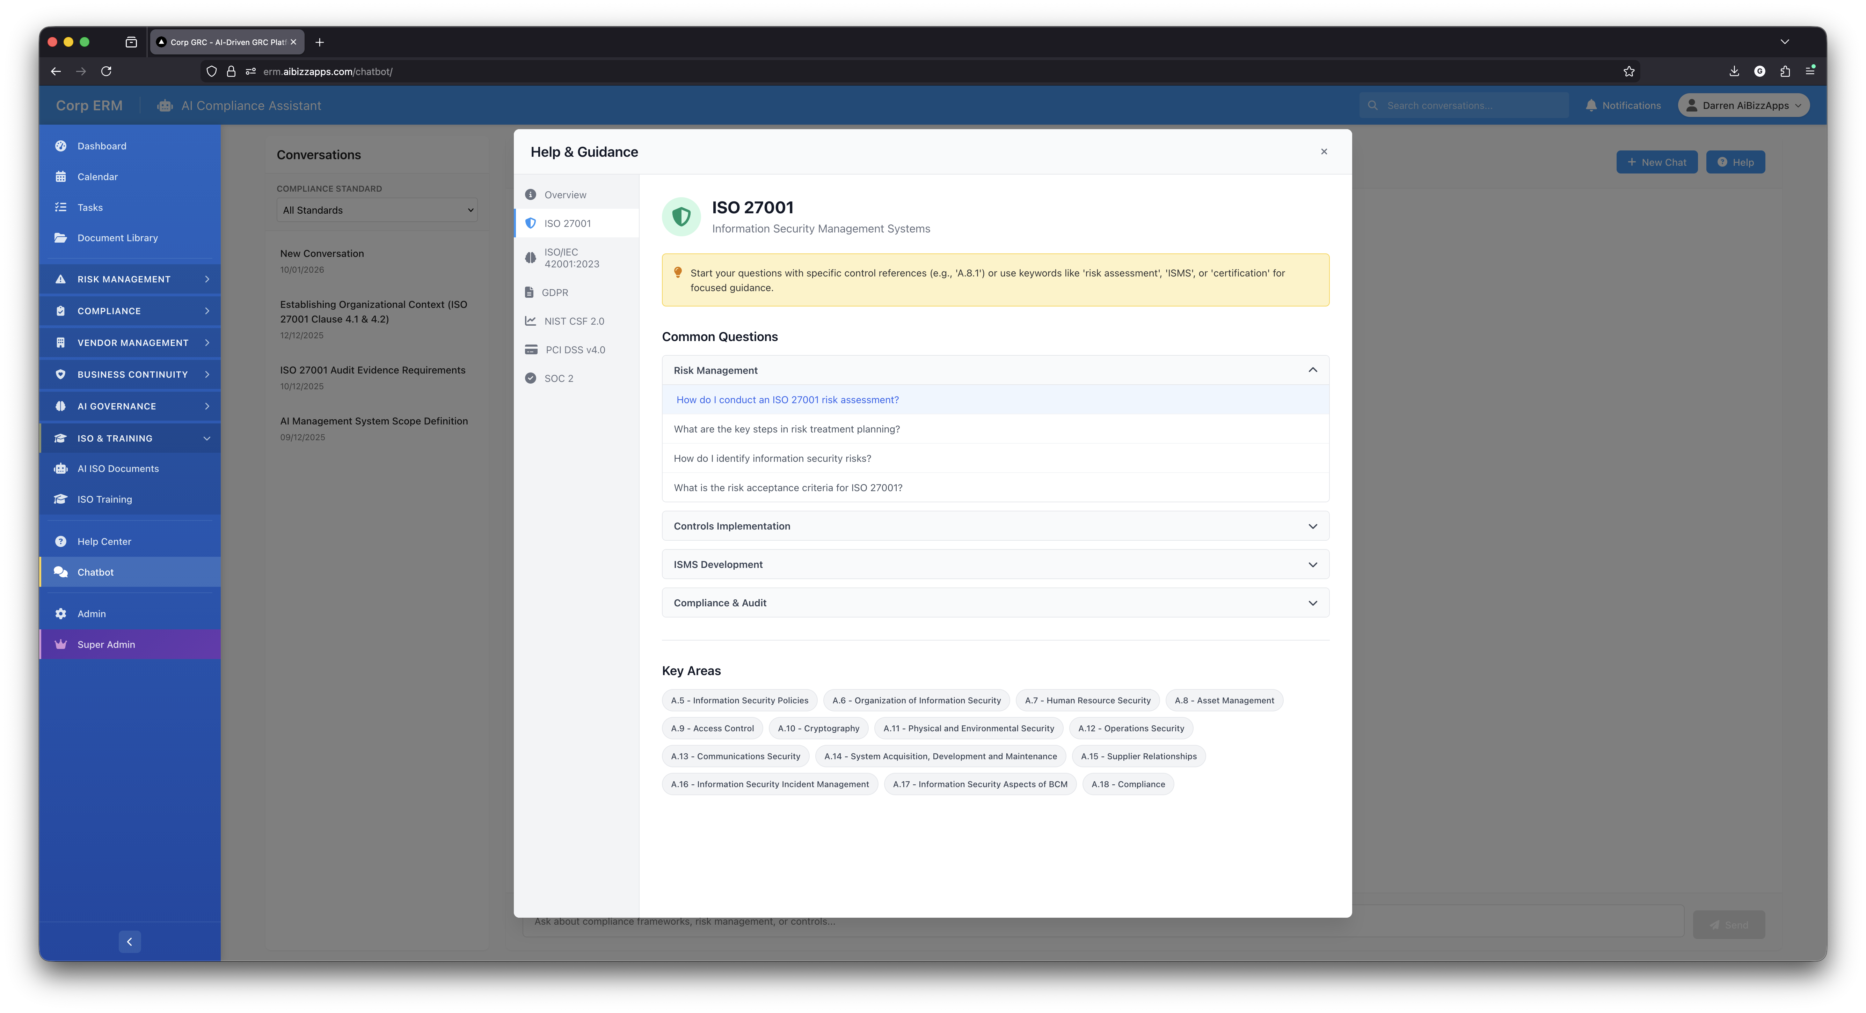Click risk assessment question link
The width and height of the screenshot is (1866, 1013).
(787, 400)
